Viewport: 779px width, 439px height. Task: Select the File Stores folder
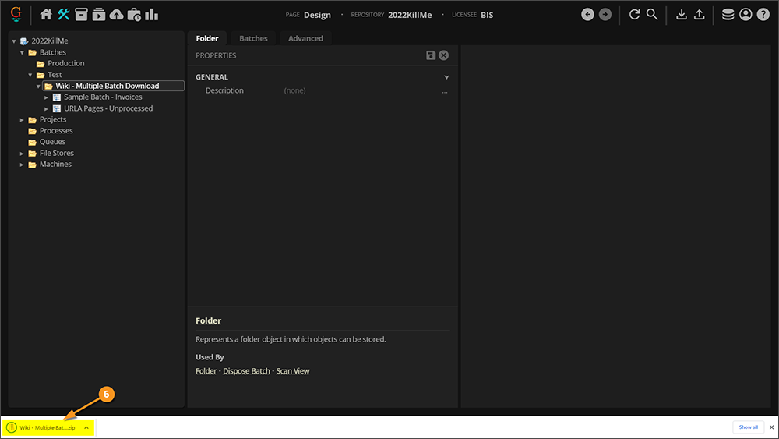point(57,153)
